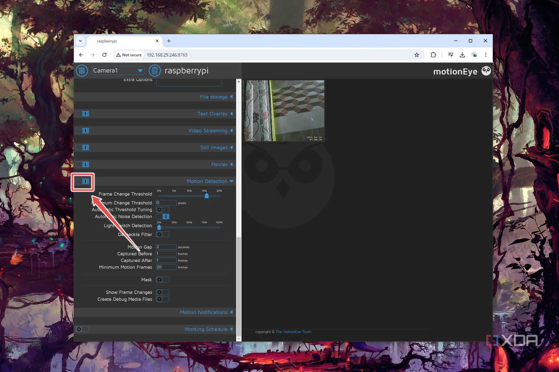Bookmark this page with star icon

(417, 55)
